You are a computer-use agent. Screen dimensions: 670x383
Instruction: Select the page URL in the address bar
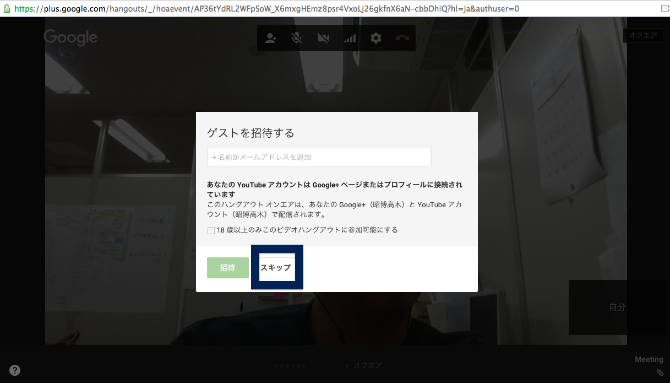(x=266, y=9)
